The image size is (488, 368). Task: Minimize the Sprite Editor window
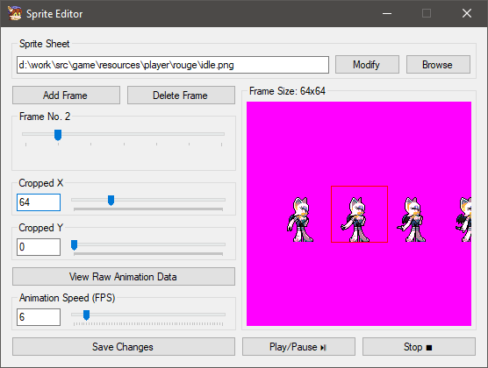click(387, 13)
